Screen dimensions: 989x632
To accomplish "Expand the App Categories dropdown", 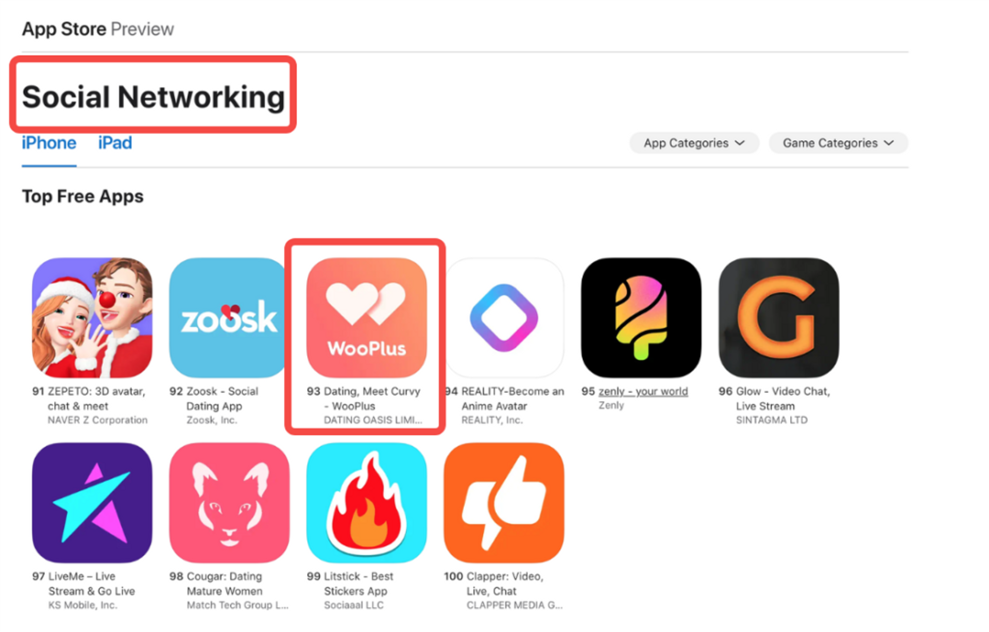I will tap(694, 143).
